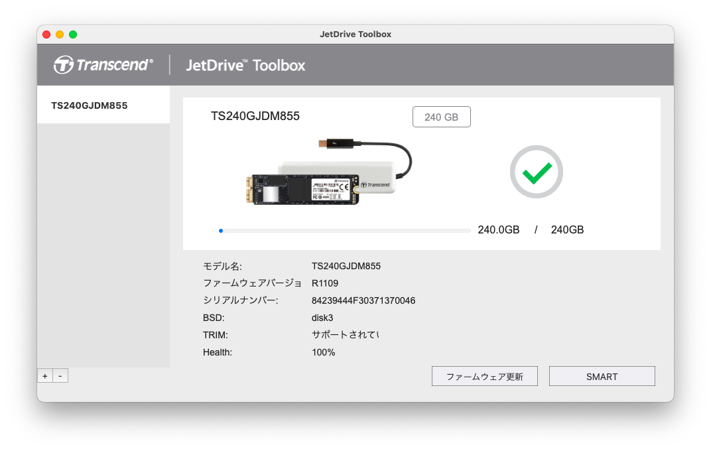
Task: Click firmware version value R1109
Action: pos(325,283)
